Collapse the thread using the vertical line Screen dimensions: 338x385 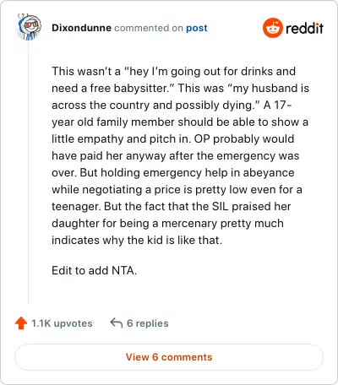point(28,171)
